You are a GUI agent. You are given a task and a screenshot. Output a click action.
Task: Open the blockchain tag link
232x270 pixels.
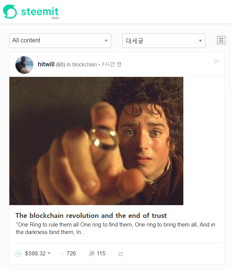pyautogui.click(x=84, y=64)
